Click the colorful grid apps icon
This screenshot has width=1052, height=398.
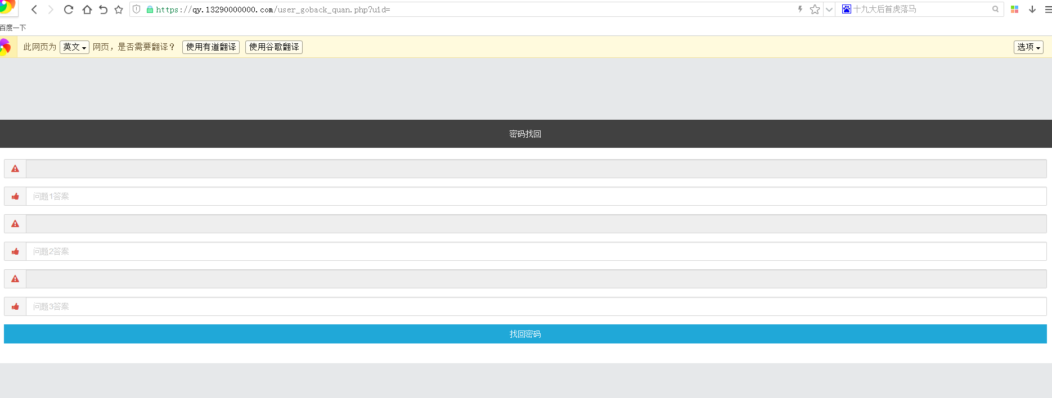pos(1015,10)
